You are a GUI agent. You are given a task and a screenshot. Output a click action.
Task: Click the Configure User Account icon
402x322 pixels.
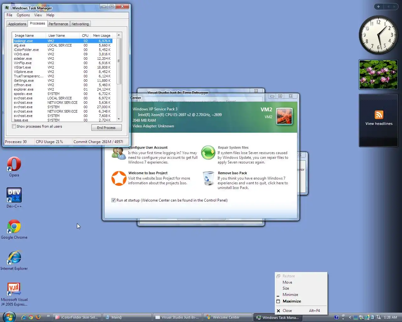[x=119, y=153]
